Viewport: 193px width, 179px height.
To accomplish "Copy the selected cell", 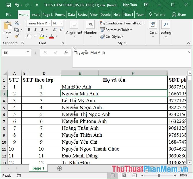I will (16, 30).
